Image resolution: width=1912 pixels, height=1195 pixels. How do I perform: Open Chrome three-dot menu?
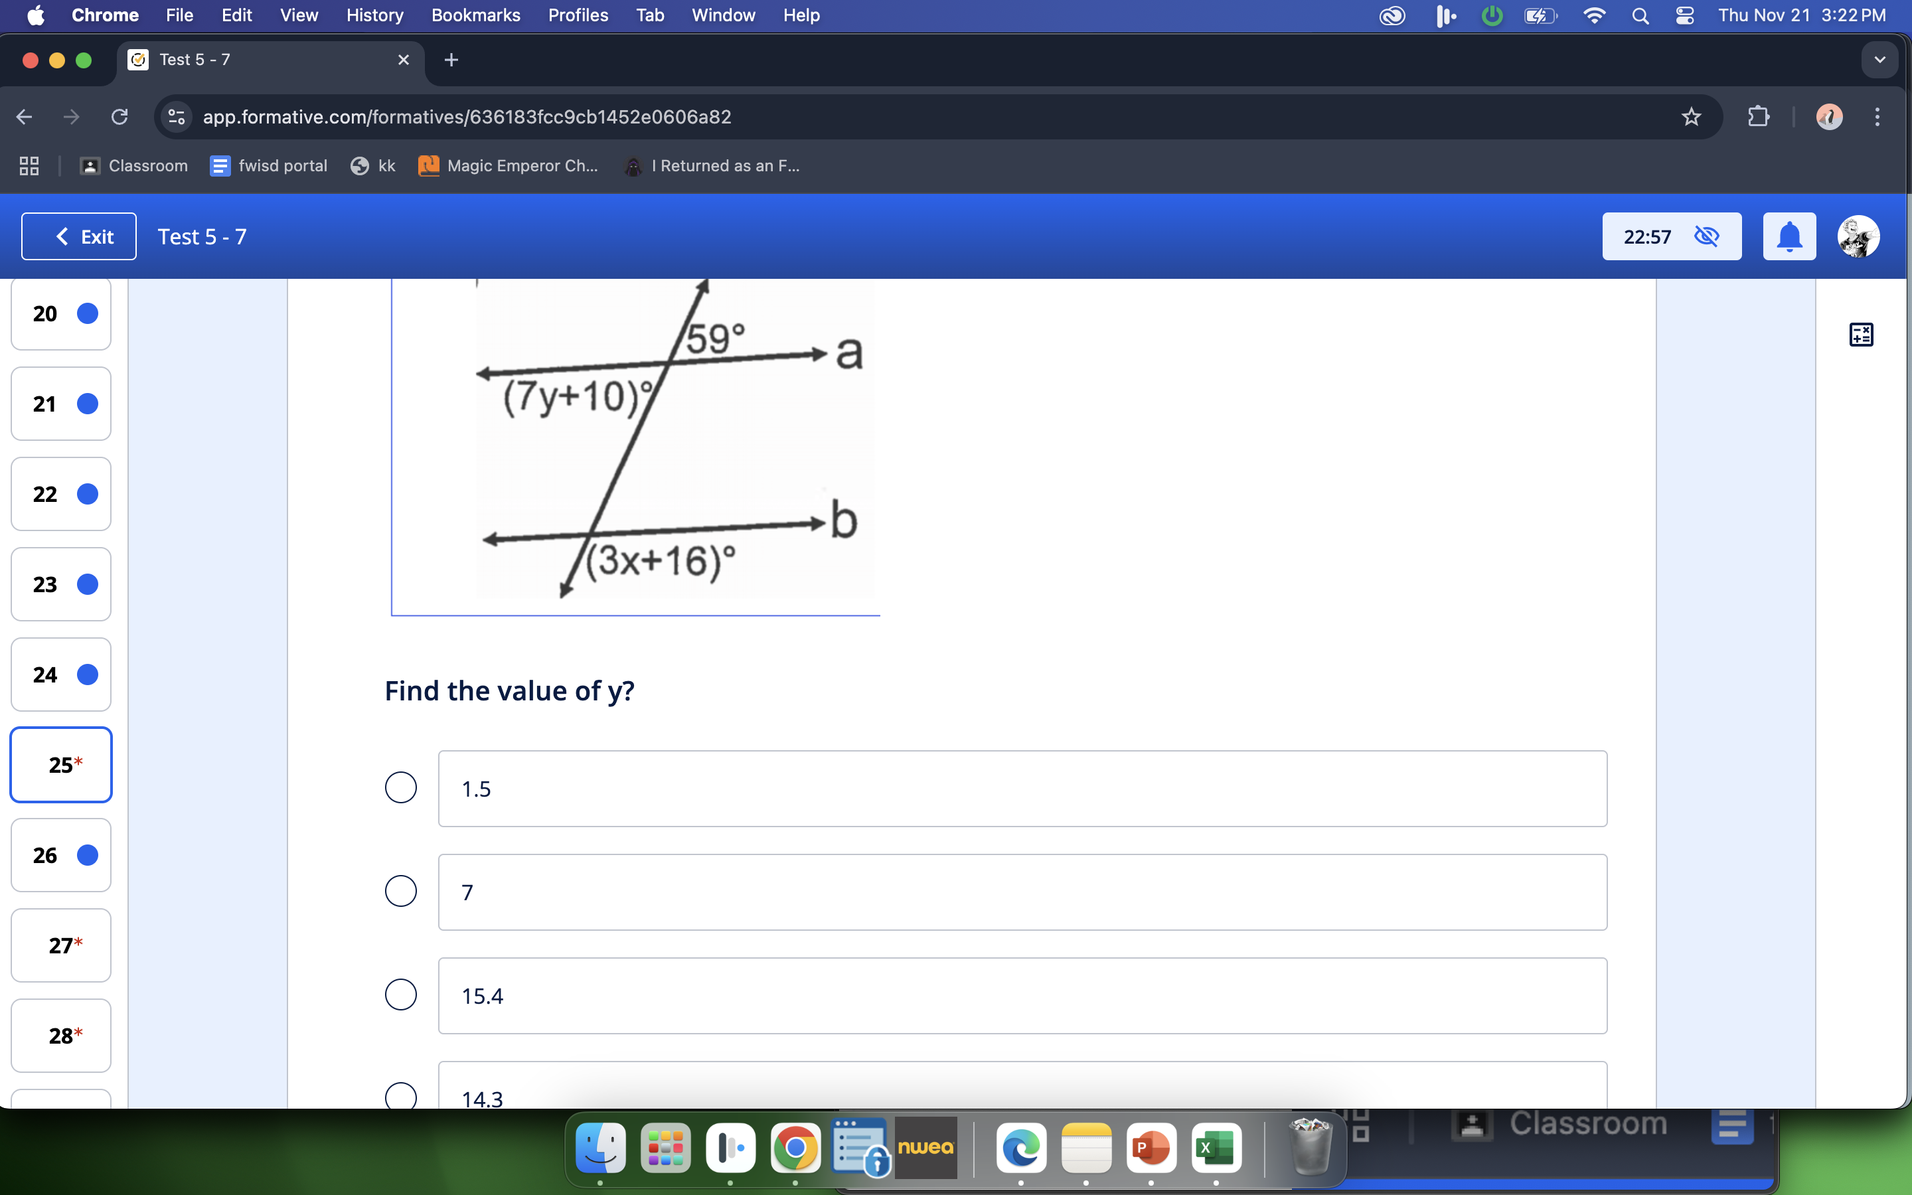(x=1877, y=117)
